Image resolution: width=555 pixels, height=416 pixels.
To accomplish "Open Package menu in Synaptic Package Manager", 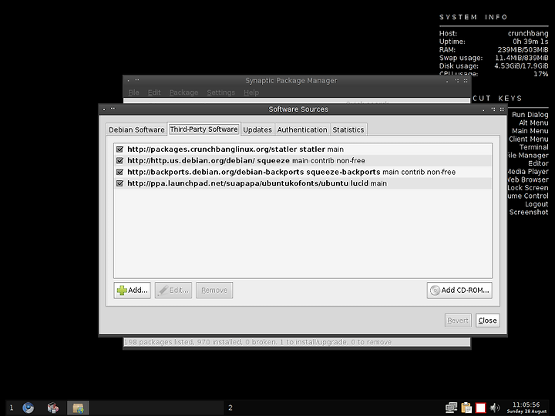I will coord(183,92).
